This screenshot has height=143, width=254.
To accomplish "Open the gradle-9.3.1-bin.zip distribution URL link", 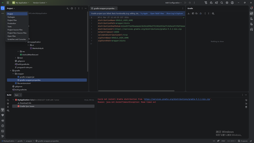I will click(177, 99).
